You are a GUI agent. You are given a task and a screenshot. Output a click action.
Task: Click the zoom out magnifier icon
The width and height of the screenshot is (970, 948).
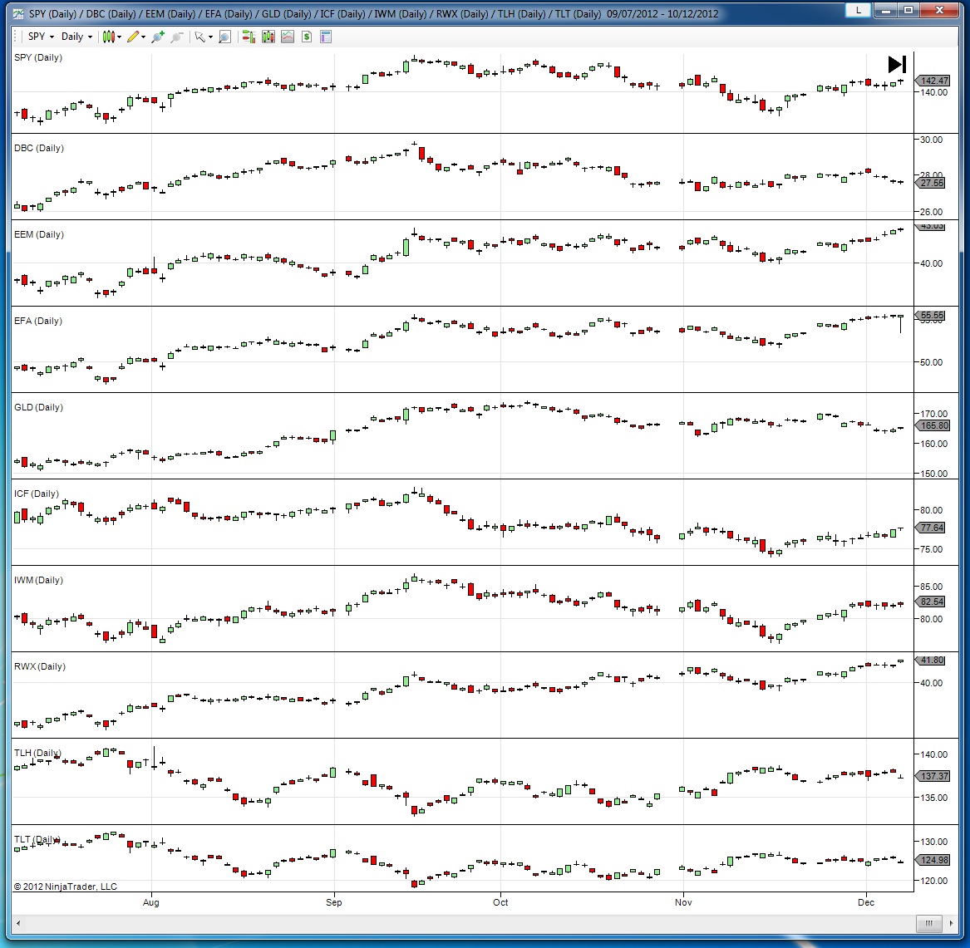(177, 37)
